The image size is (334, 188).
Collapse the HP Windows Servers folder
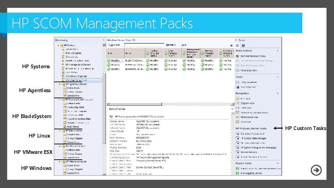(x=60, y=162)
